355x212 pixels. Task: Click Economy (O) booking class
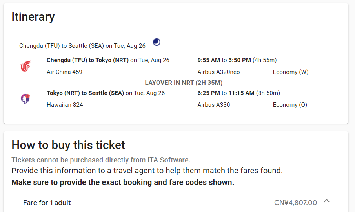coord(290,105)
